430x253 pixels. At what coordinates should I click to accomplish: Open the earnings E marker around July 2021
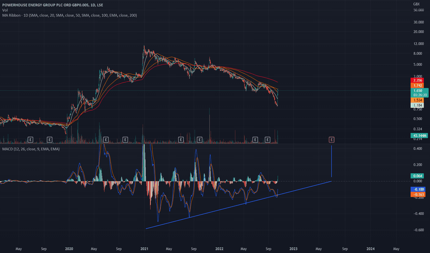181,140
